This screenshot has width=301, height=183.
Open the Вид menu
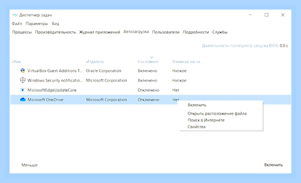tap(55, 24)
